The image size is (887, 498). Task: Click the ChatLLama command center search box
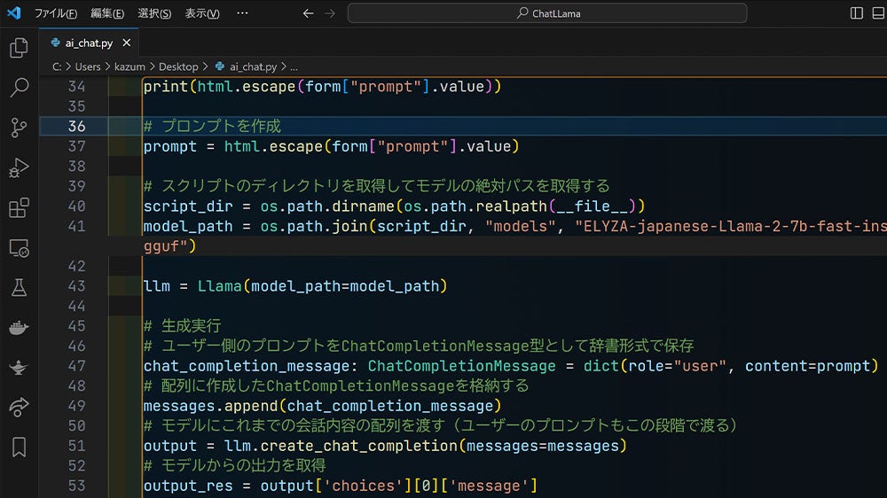pos(547,13)
